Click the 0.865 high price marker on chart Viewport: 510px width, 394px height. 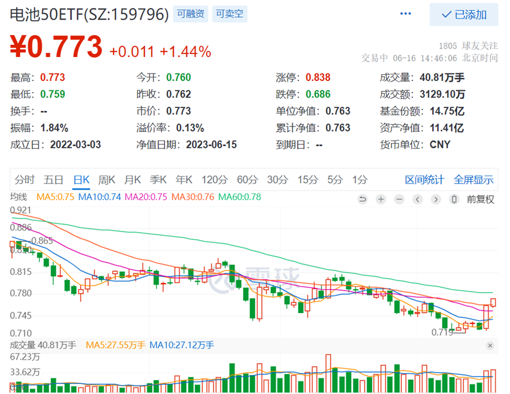pos(42,241)
